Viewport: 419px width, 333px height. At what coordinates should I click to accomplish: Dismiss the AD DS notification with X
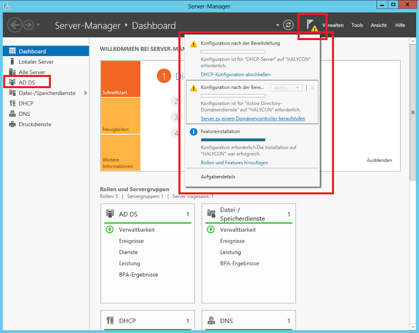point(312,88)
